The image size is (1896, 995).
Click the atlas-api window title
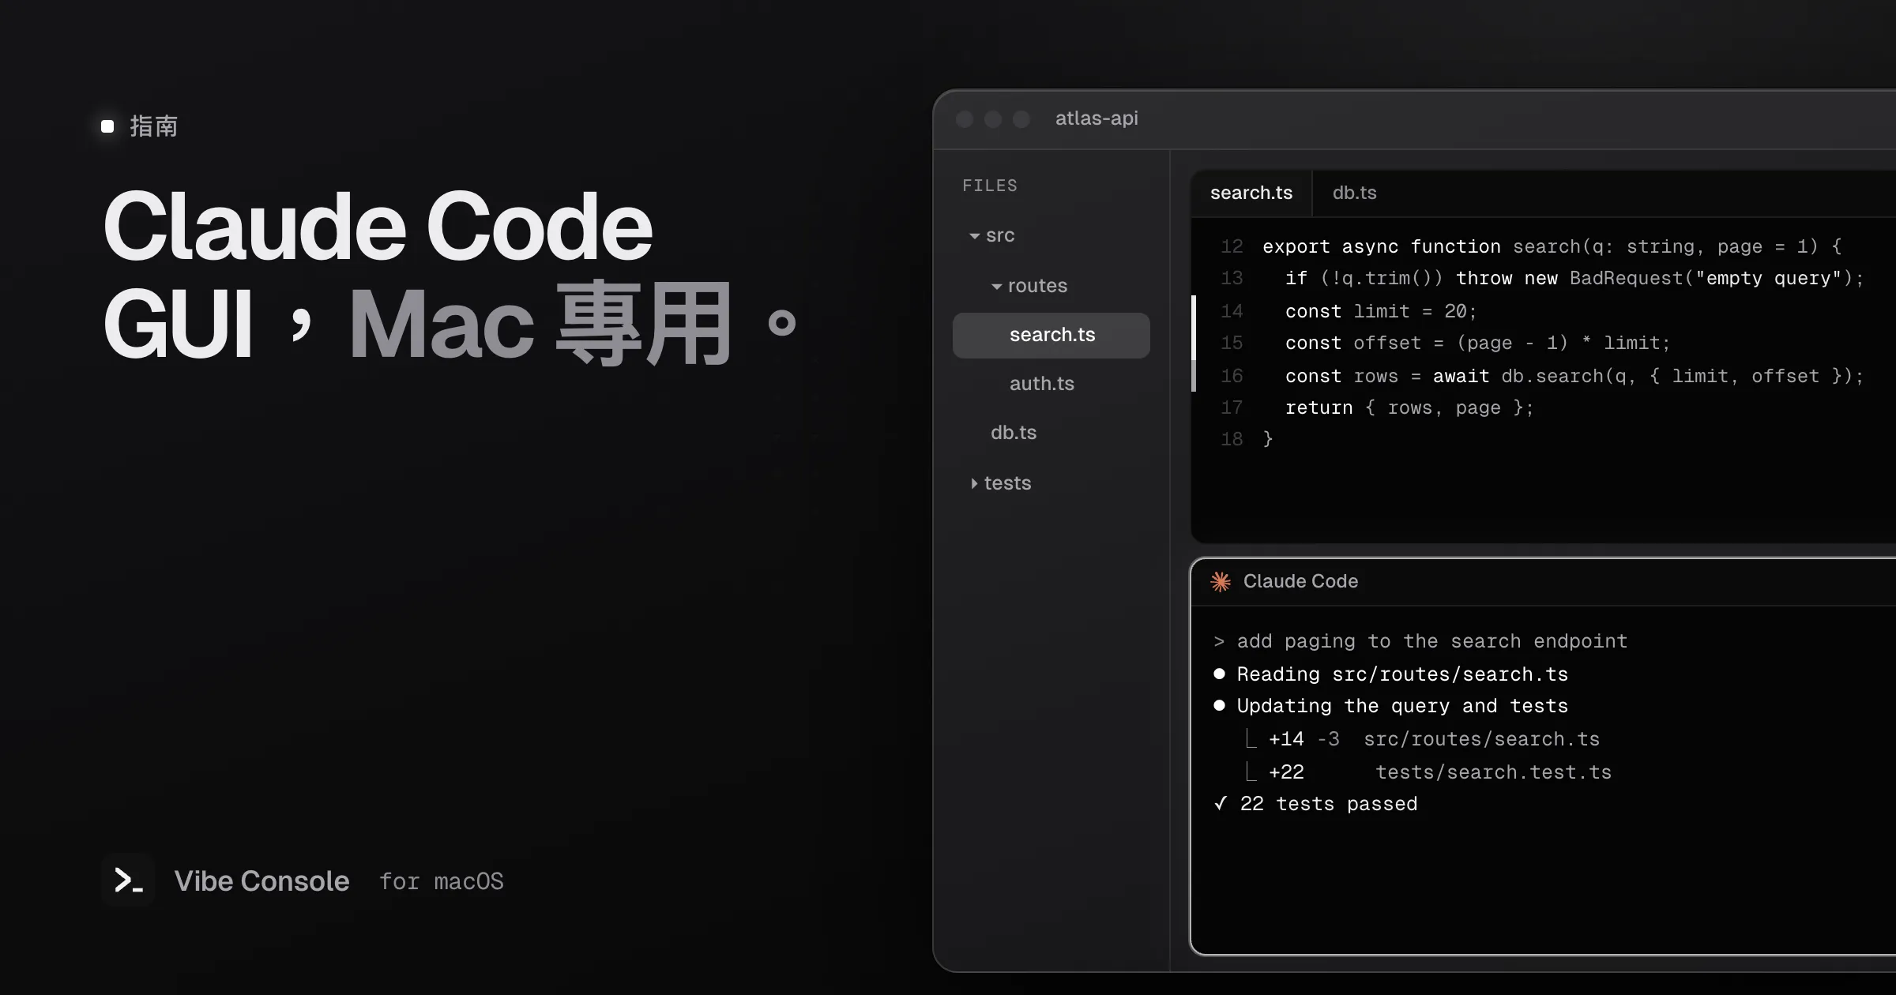pos(1097,118)
